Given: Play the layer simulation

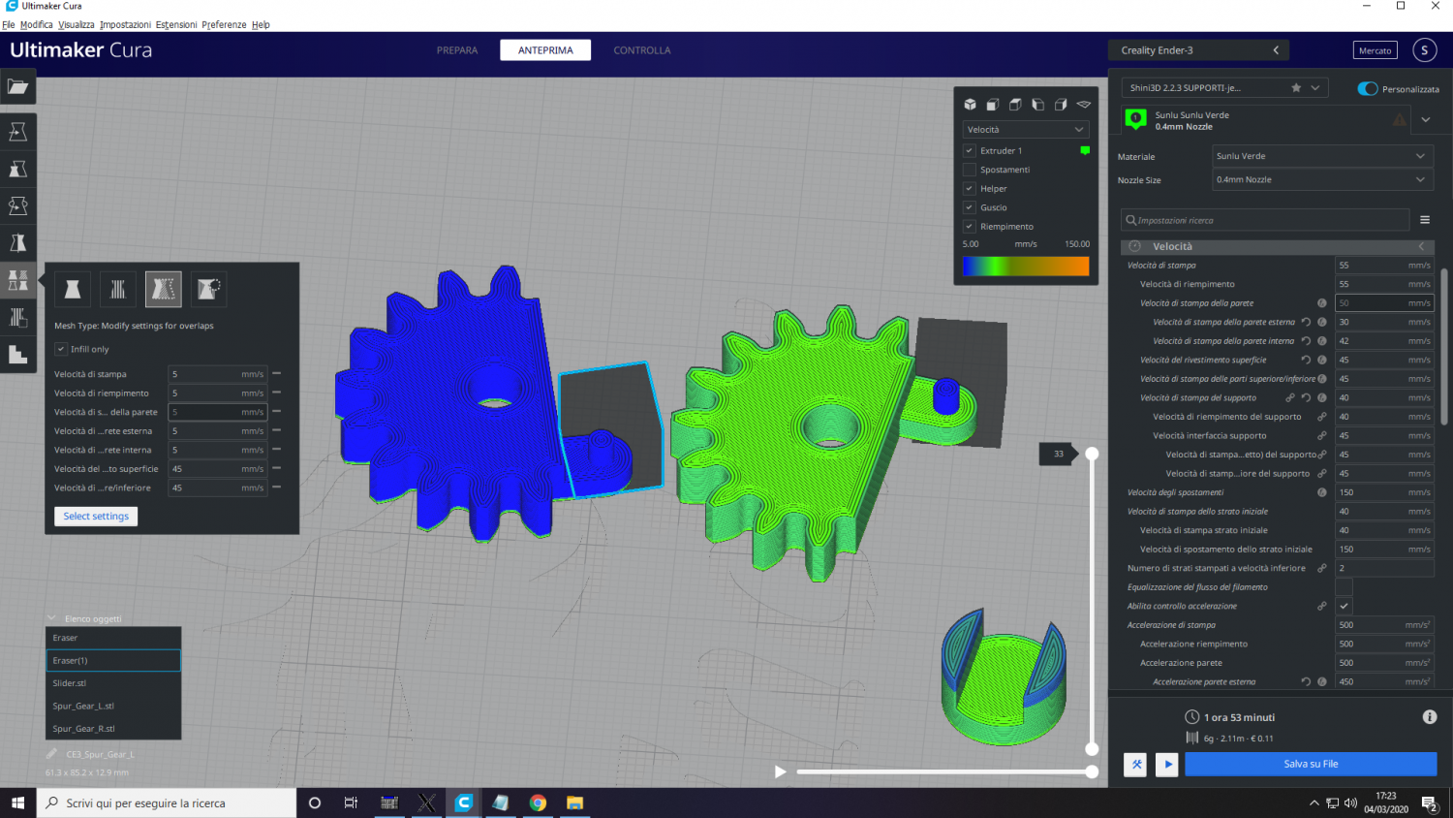Looking at the screenshot, I should pos(781,771).
